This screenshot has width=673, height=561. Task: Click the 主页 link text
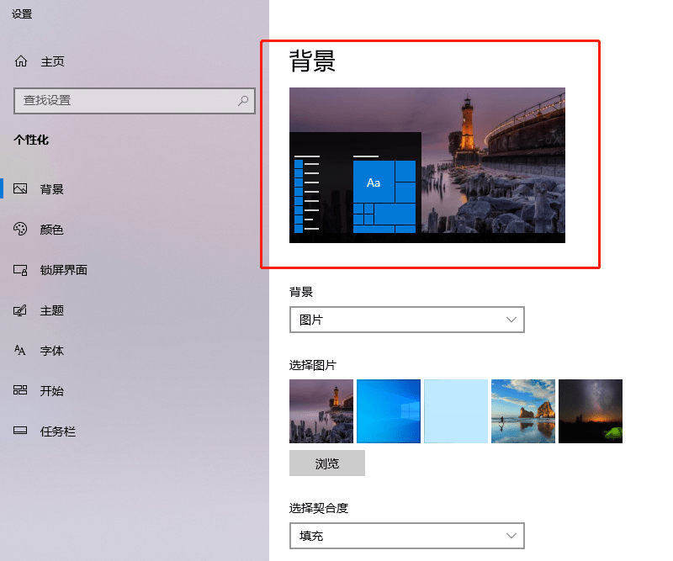coord(52,61)
